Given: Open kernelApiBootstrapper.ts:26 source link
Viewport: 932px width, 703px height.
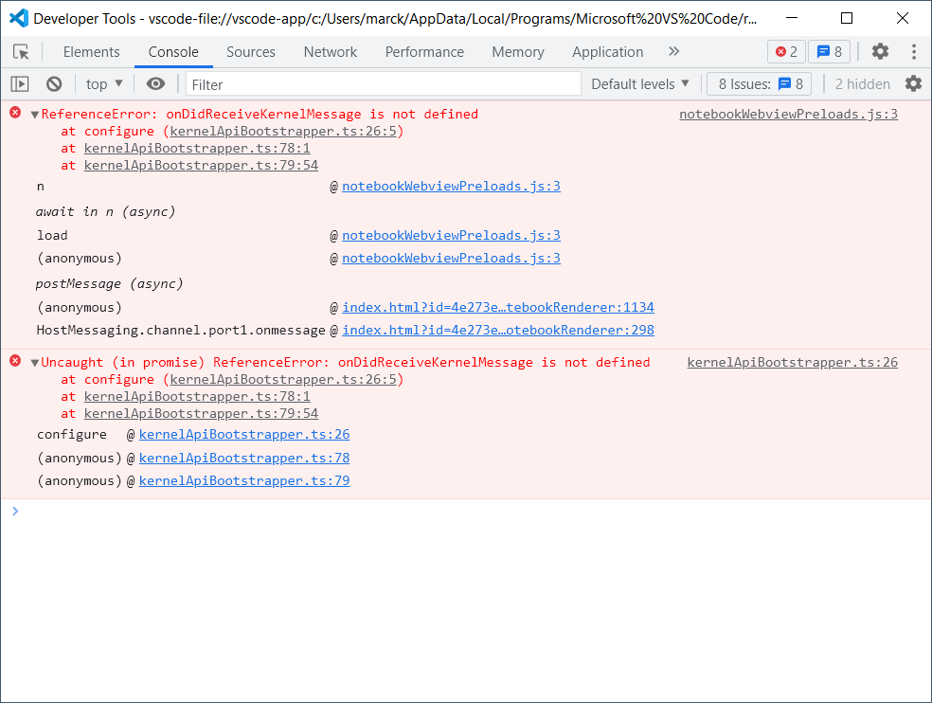Looking at the screenshot, I should pos(792,362).
